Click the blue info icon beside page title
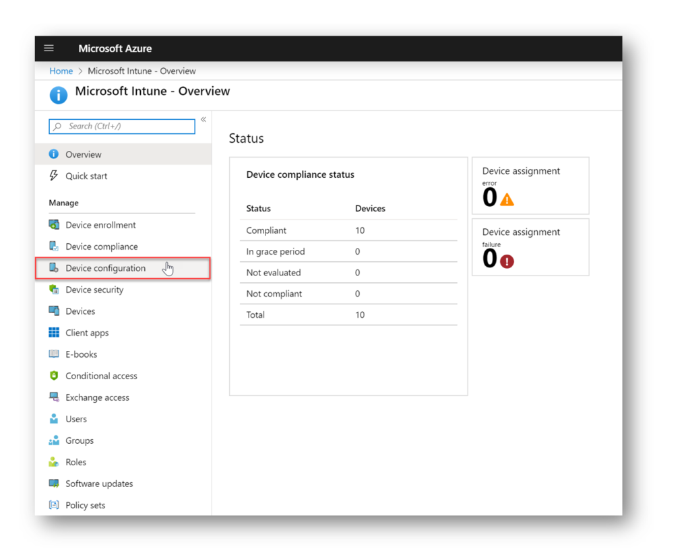The width and height of the screenshot is (690, 557). [x=59, y=95]
